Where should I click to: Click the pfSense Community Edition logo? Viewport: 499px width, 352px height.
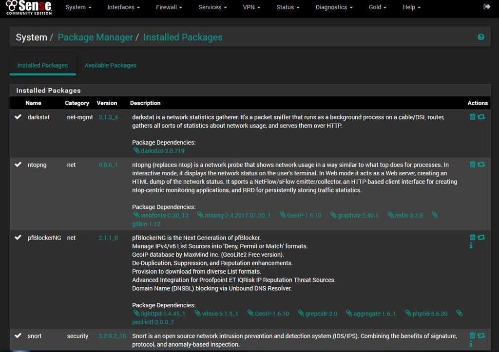tap(29, 7)
